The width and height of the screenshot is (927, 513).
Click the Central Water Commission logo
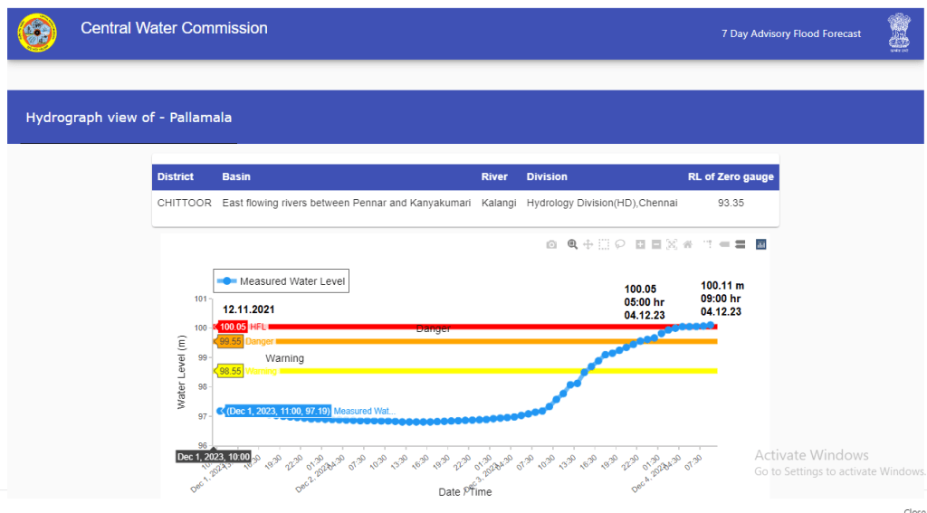point(37,33)
